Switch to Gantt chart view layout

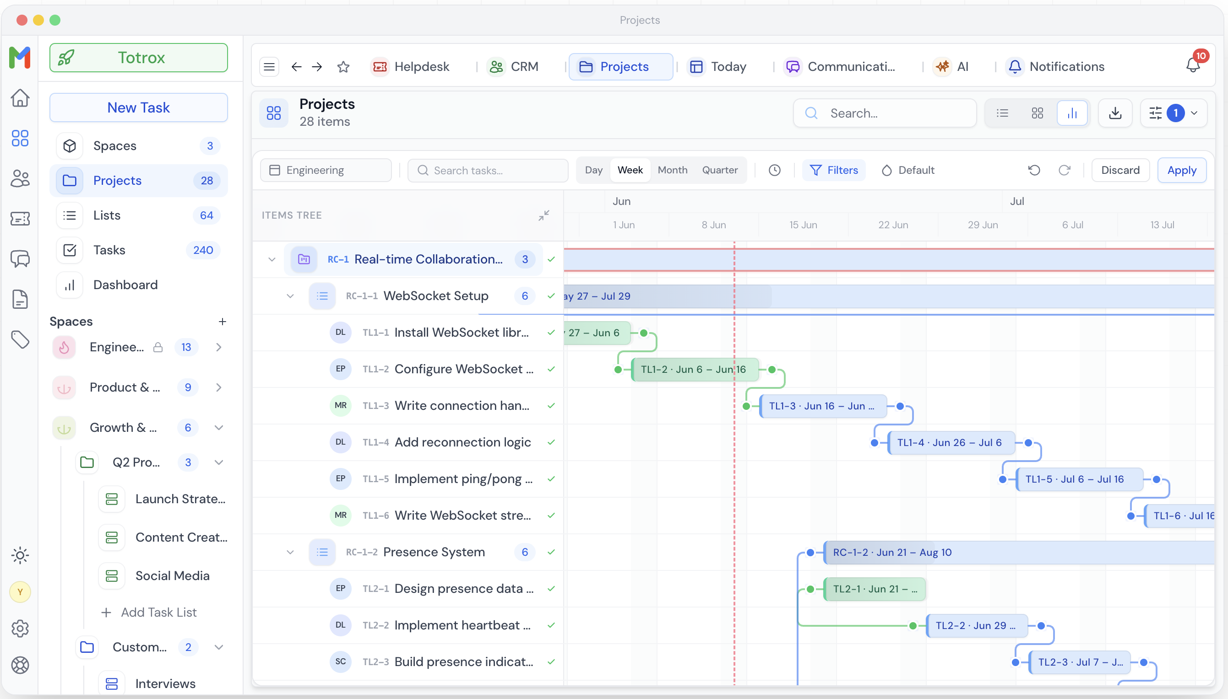(1072, 113)
